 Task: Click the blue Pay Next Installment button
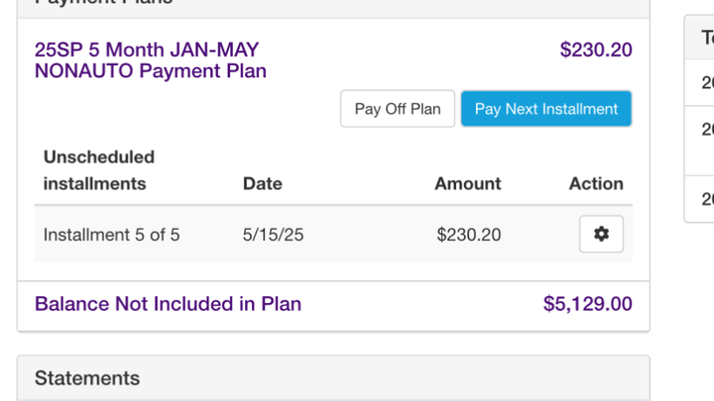(x=546, y=109)
